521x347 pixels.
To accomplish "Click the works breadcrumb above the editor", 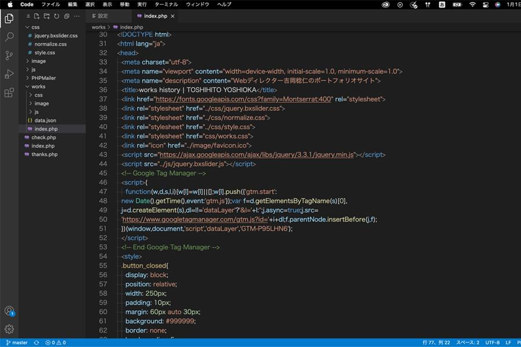I will coord(98,27).
